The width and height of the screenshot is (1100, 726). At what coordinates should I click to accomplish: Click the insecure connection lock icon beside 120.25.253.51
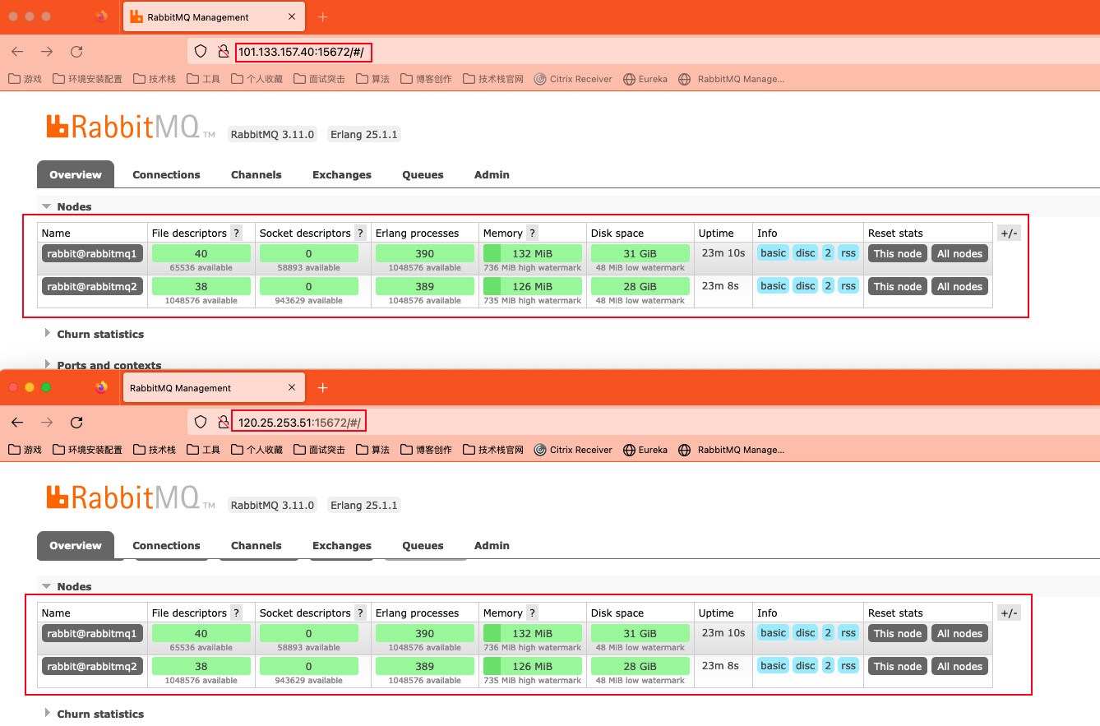223,422
